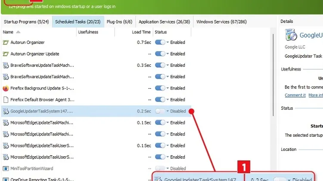Click the Autorun Organizer Update icon

(x=6, y=54)
